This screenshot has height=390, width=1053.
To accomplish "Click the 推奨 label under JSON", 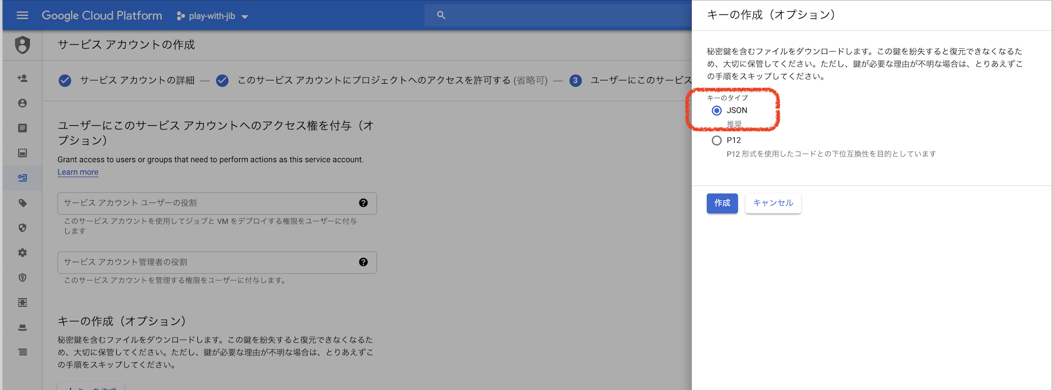I will [x=734, y=124].
